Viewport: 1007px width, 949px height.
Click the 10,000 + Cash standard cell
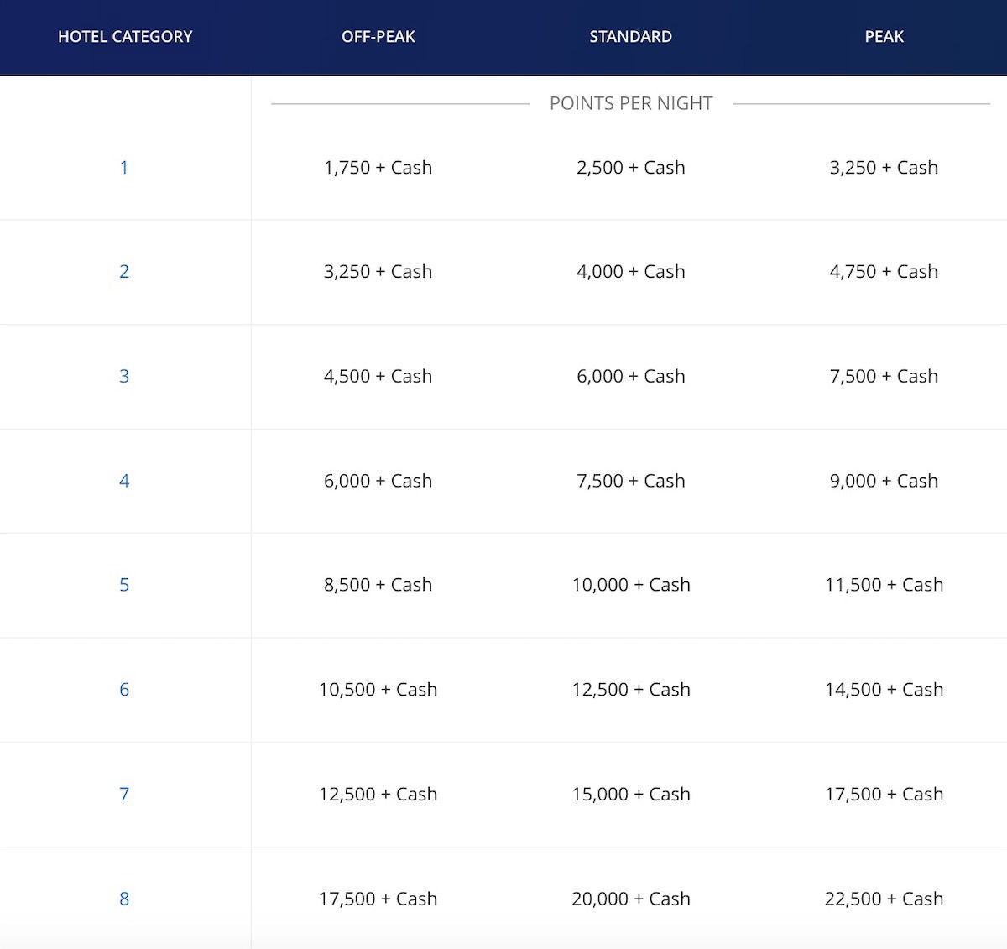(630, 585)
